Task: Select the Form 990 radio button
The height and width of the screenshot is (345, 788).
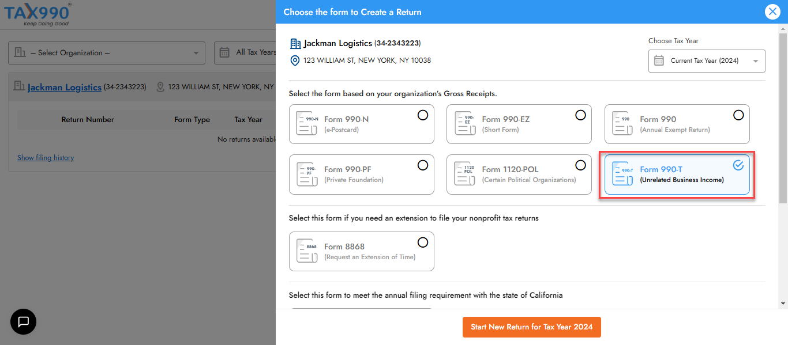Action: click(738, 115)
